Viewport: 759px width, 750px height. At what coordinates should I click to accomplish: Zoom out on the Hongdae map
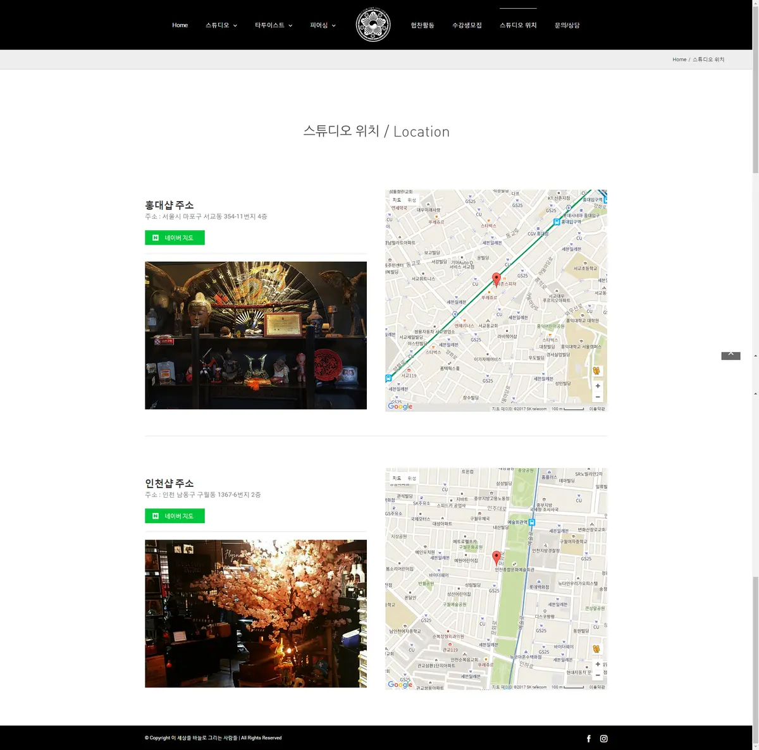point(598,397)
